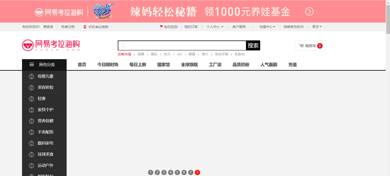Click the 眼霜 hot search link
Screen dimensions: 390x176
point(192,54)
